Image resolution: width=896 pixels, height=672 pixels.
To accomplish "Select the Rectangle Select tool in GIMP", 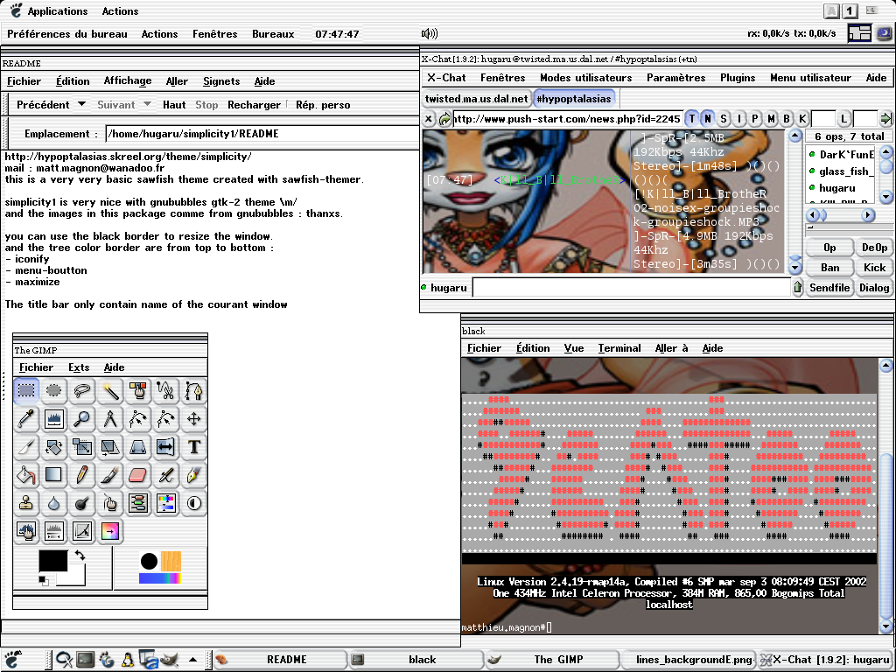I will pyautogui.click(x=26, y=391).
